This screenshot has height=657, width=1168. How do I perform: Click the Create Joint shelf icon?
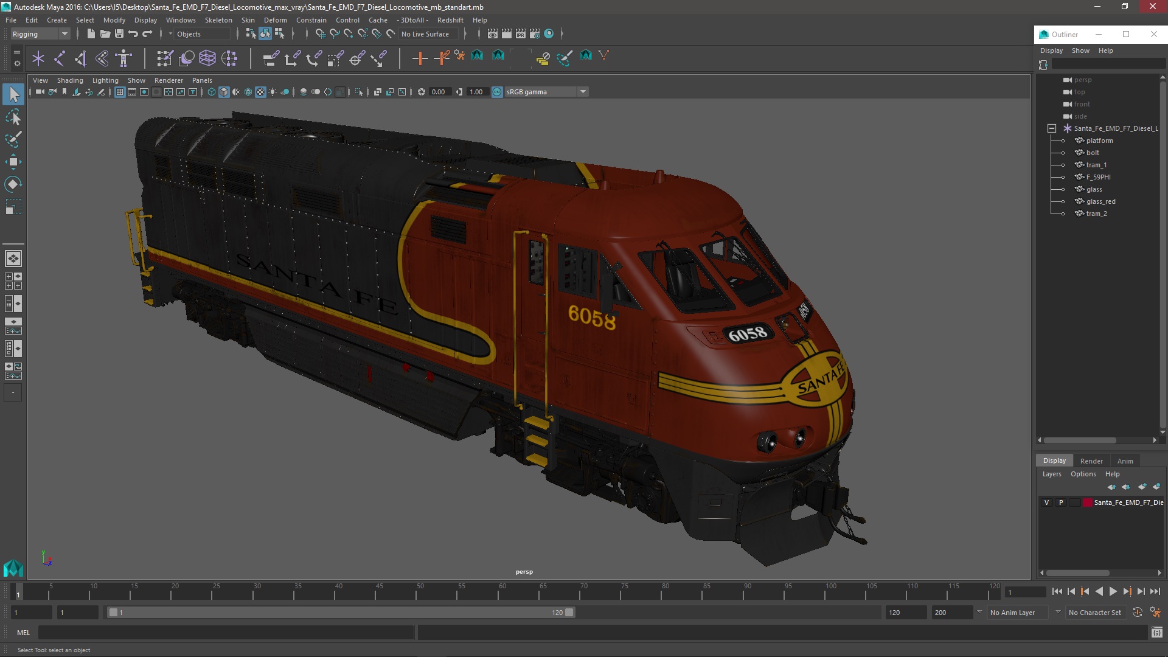pos(60,58)
